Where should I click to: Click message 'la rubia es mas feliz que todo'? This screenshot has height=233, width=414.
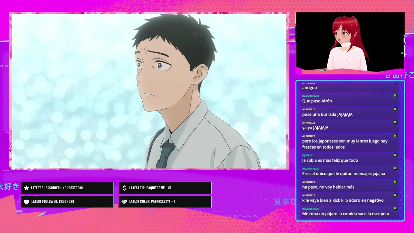coord(330,161)
